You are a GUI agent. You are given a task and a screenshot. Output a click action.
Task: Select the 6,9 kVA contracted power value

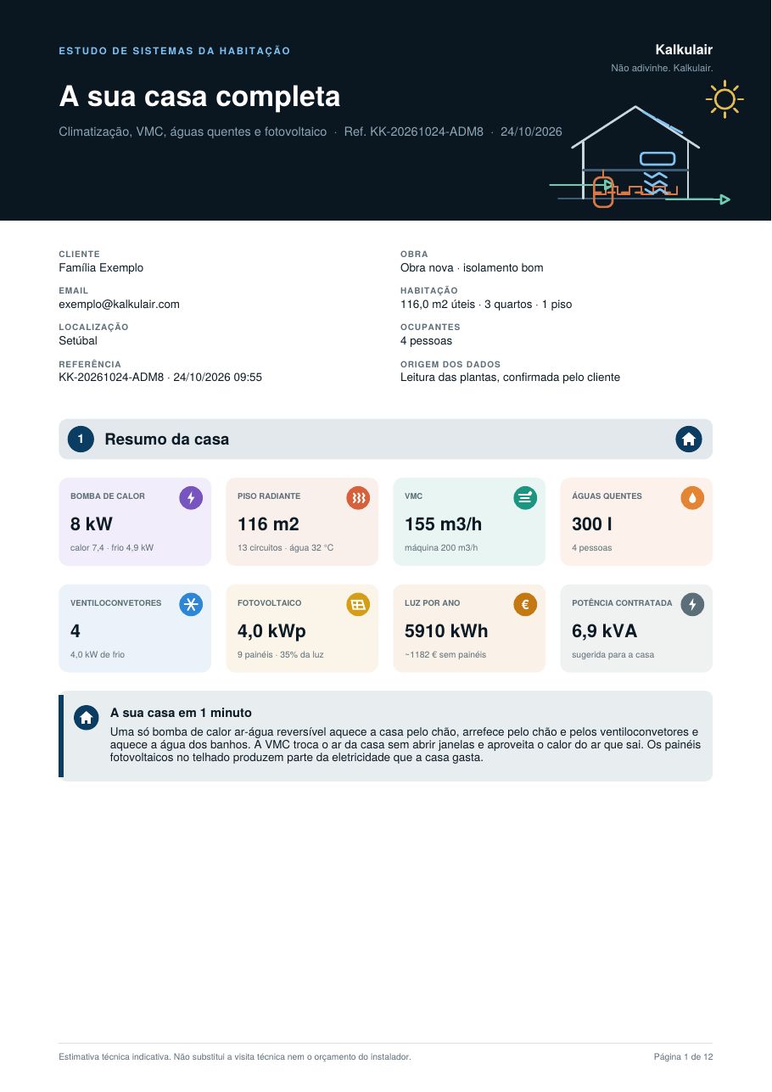click(x=604, y=631)
